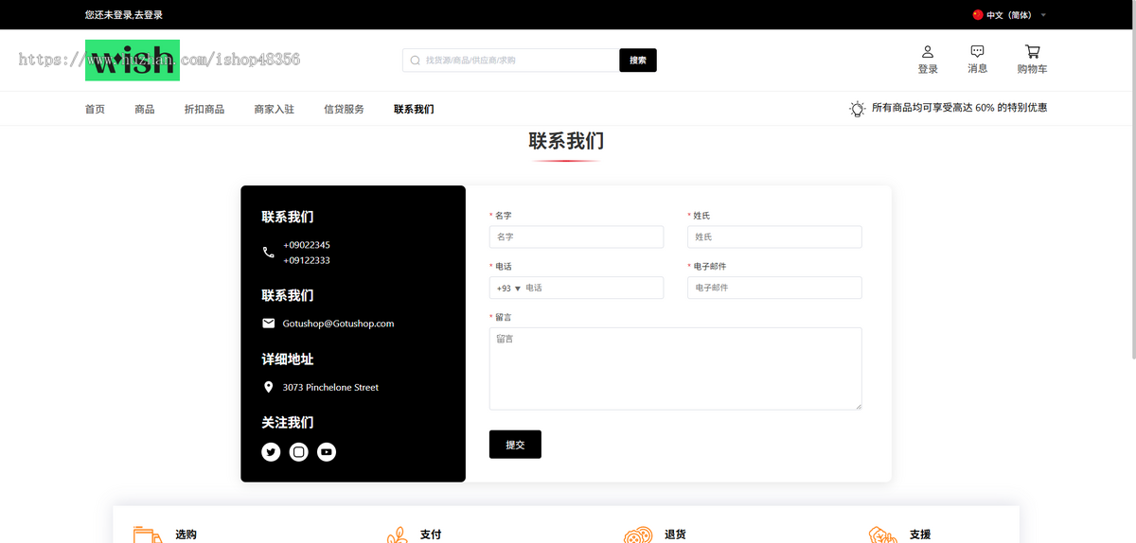This screenshot has width=1136, height=543.
Task: Click the 登录 label under user icon
Action: pyautogui.click(x=928, y=69)
